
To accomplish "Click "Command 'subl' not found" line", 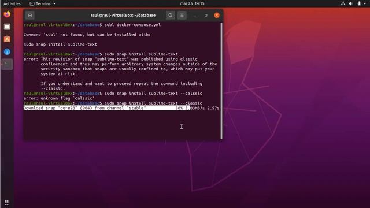I will (x=87, y=35).
